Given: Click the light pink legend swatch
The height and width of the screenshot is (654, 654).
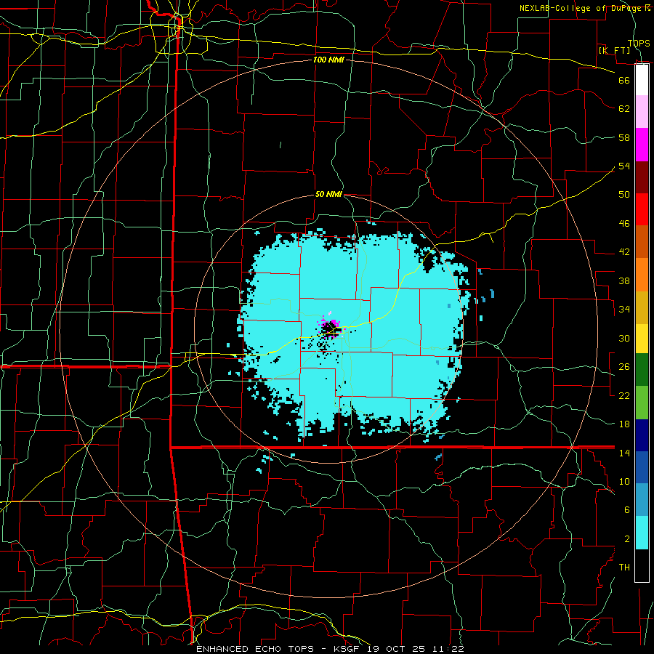Looking at the screenshot, I should click(x=642, y=112).
